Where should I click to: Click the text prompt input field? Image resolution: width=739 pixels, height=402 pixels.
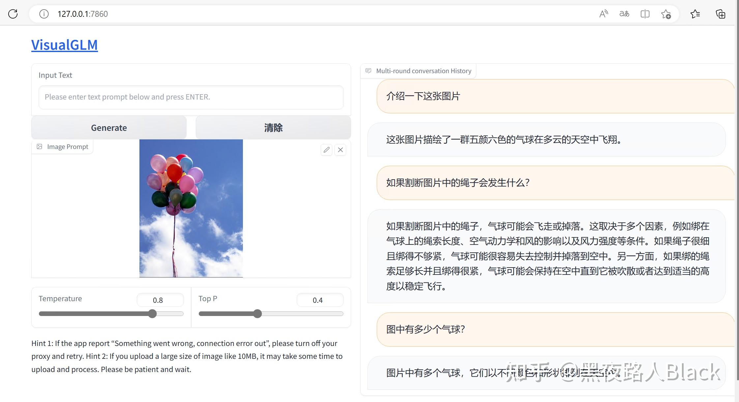pyautogui.click(x=191, y=97)
